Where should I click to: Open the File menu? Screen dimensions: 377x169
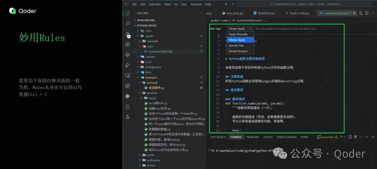tap(134, 4)
